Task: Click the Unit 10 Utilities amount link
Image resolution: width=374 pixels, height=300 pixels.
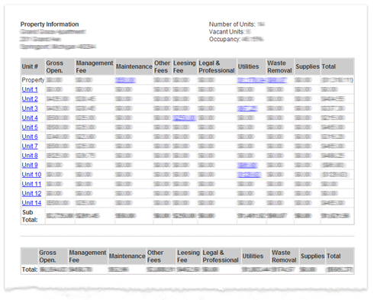Action: click(x=249, y=175)
